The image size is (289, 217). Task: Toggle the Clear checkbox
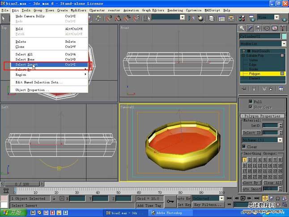[x=244, y=147]
